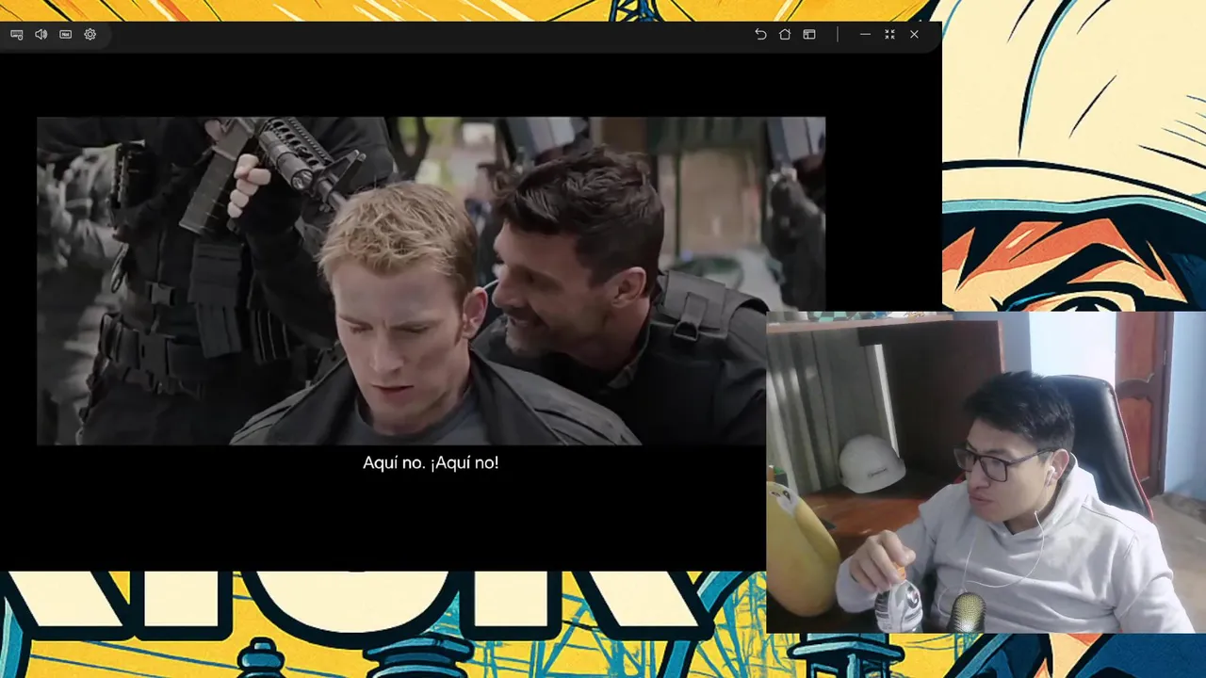This screenshot has width=1206, height=678.
Task: Minimize the player window
Action: [865, 34]
